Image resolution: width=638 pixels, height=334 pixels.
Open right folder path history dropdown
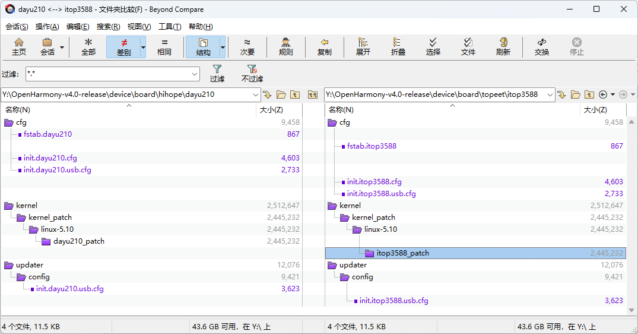550,94
